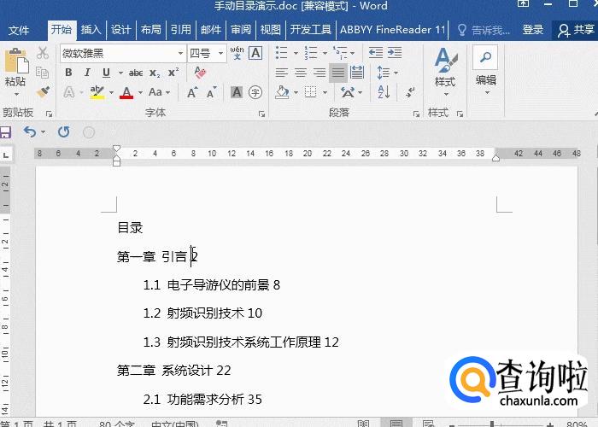Switch to the 插入 tab

click(x=91, y=29)
